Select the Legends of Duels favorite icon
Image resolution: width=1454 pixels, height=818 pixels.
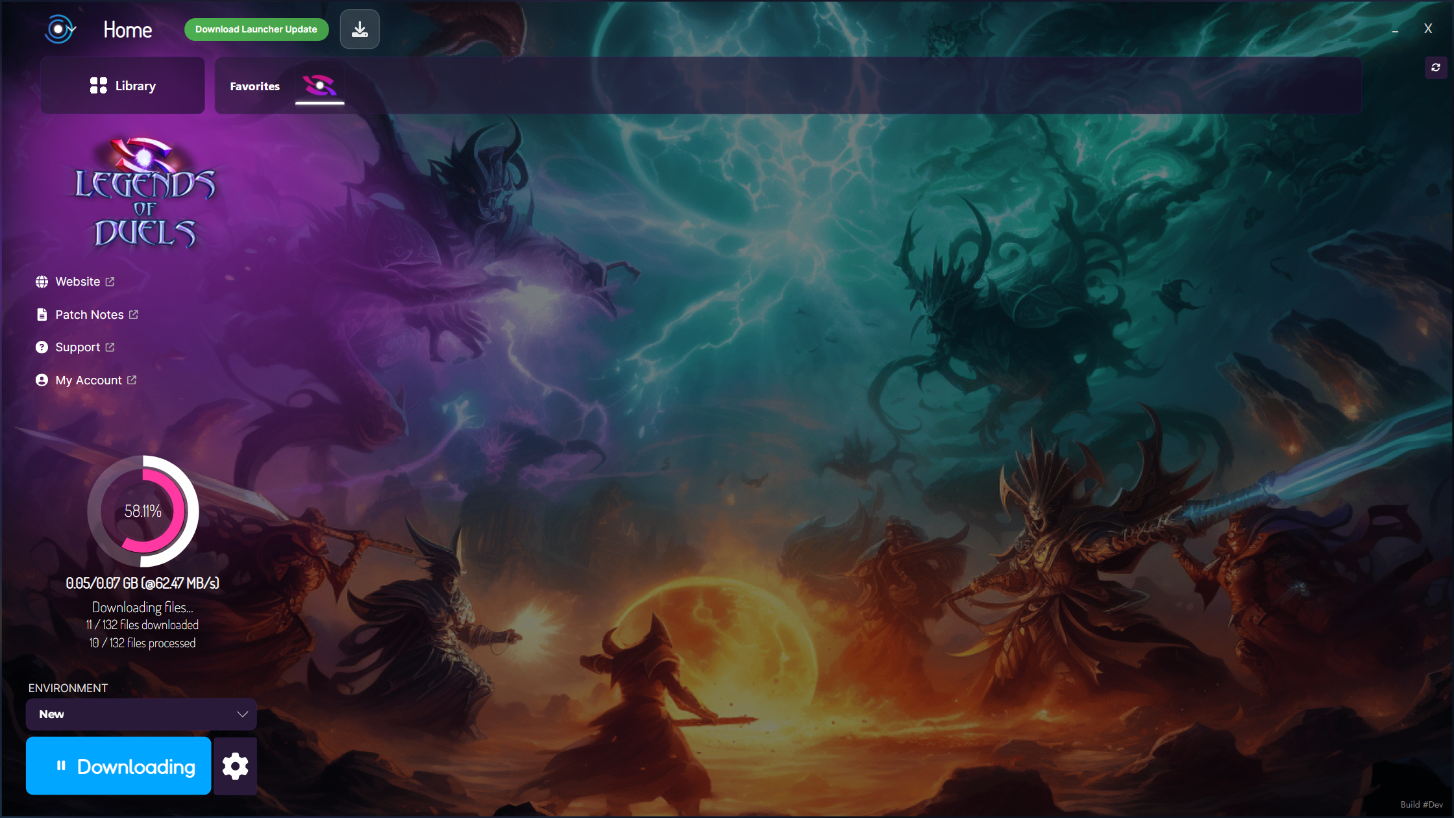click(319, 85)
